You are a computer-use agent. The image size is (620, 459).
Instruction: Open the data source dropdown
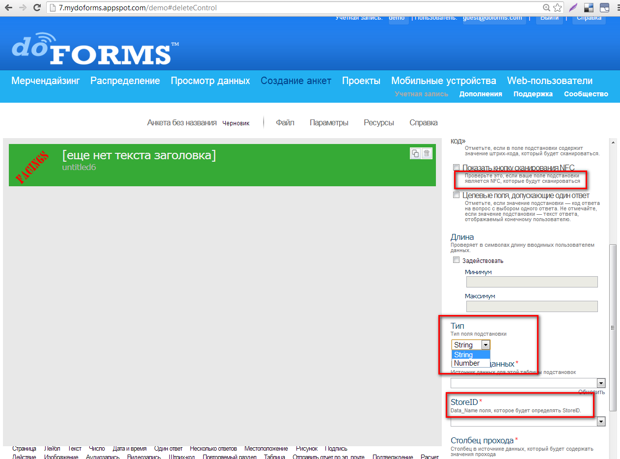click(600, 383)
